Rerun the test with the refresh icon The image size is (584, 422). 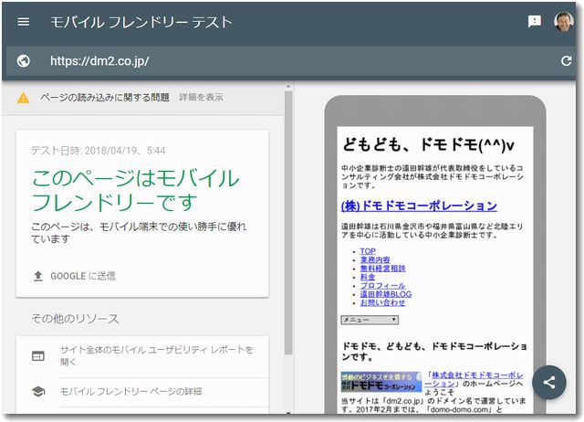pos(566,61)
